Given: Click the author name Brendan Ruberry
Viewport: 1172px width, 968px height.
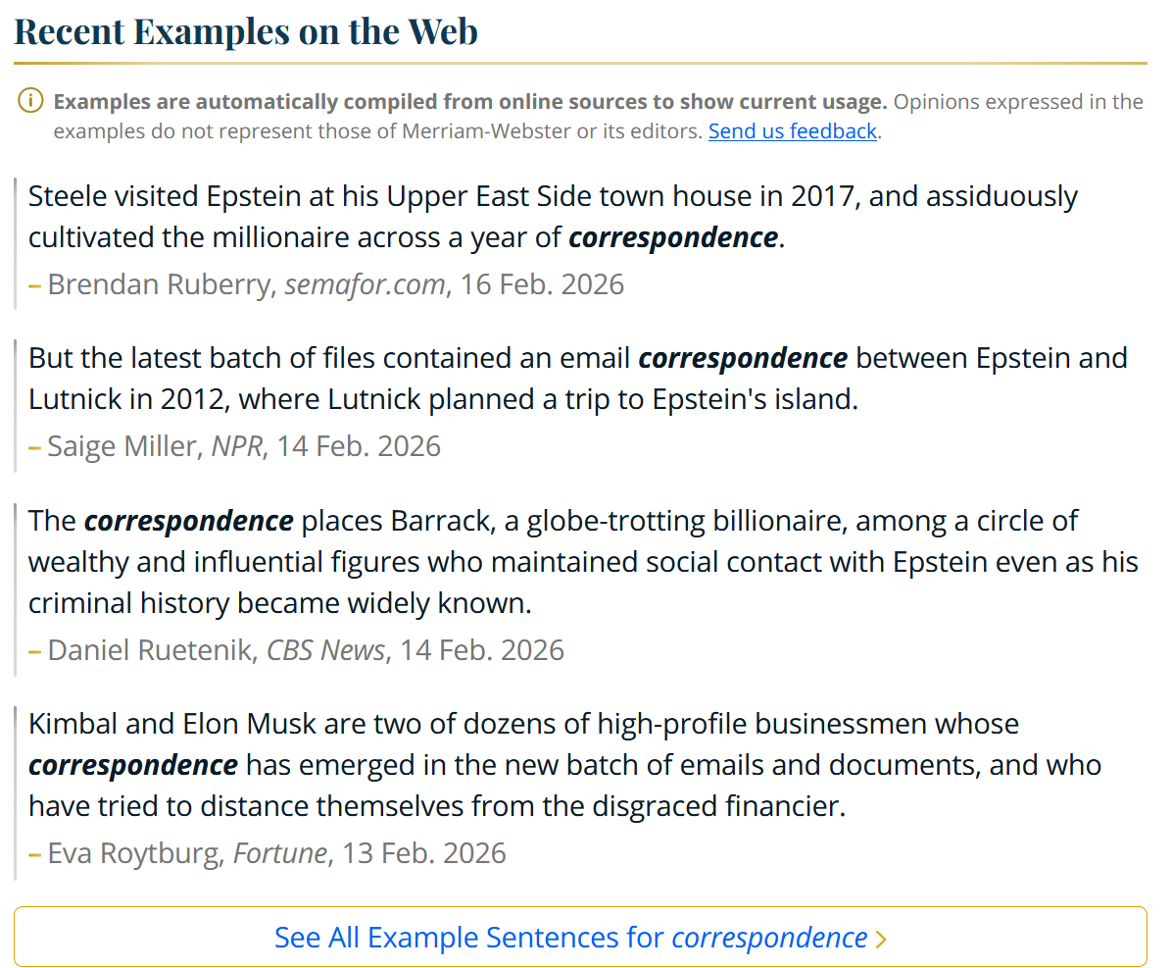Looking at the screenshot, I should [x=161, y=284].
